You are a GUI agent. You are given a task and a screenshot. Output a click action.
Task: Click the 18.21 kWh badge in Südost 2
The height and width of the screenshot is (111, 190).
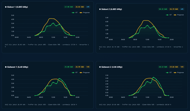tap(163, 9)
